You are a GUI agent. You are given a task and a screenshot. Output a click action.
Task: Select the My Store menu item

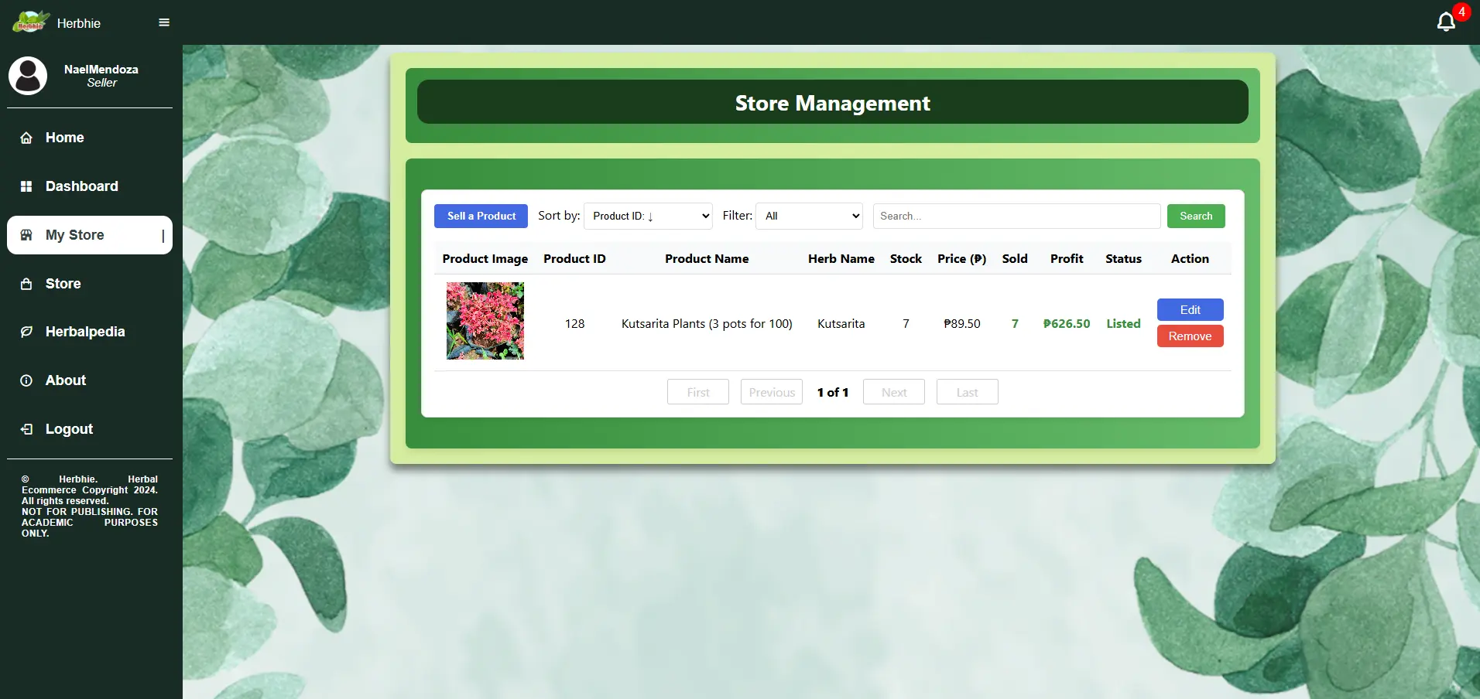[90, 235]
